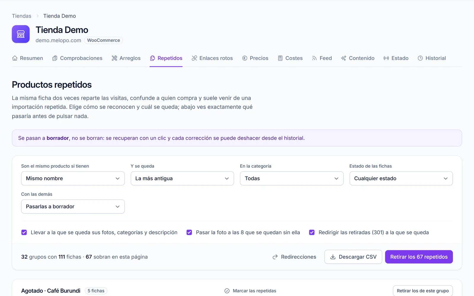Disable Redirigir las retiradas (301) checkbox
The height and width of the screenshot is (296, 474).
(312, 232)
